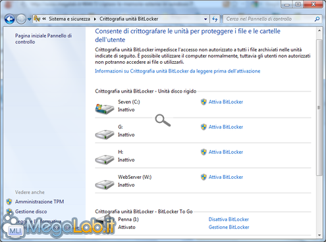The width and height of the screenshot is (326, 242).
Task: Click the Vedere anche heading
Action: 30,192
